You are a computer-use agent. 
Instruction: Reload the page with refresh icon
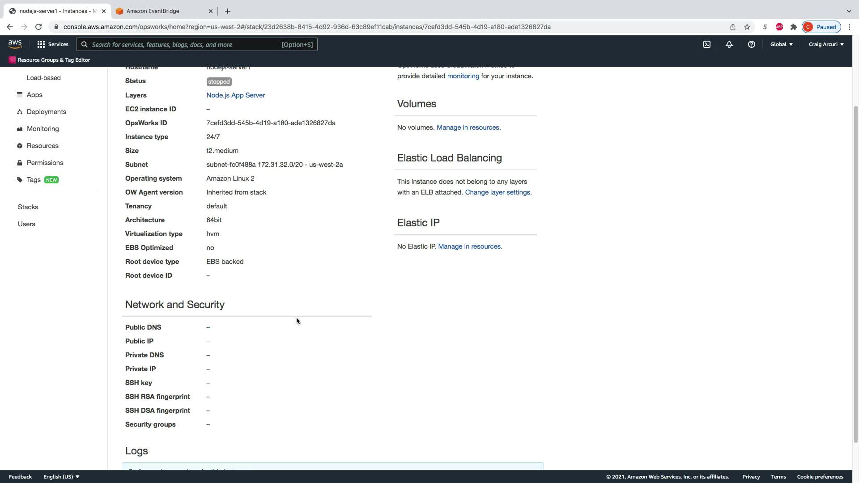pyautogui.click(x=38, y=27)
